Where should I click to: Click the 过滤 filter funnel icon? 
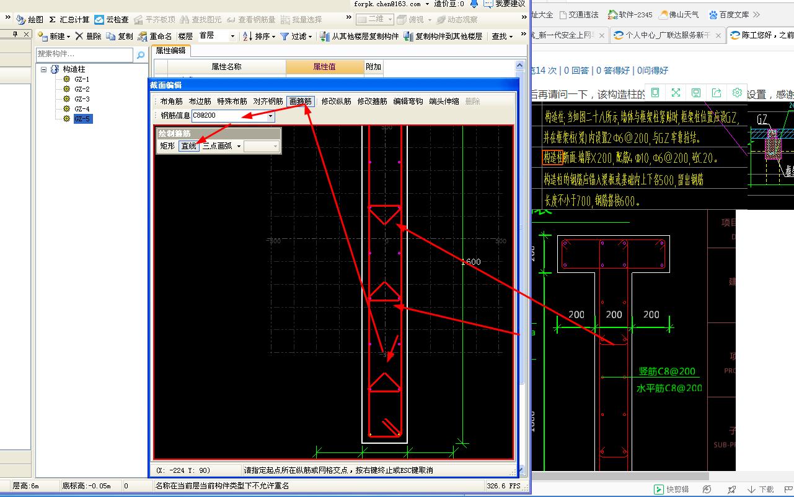pyautogui.click(x=284, y=37)
